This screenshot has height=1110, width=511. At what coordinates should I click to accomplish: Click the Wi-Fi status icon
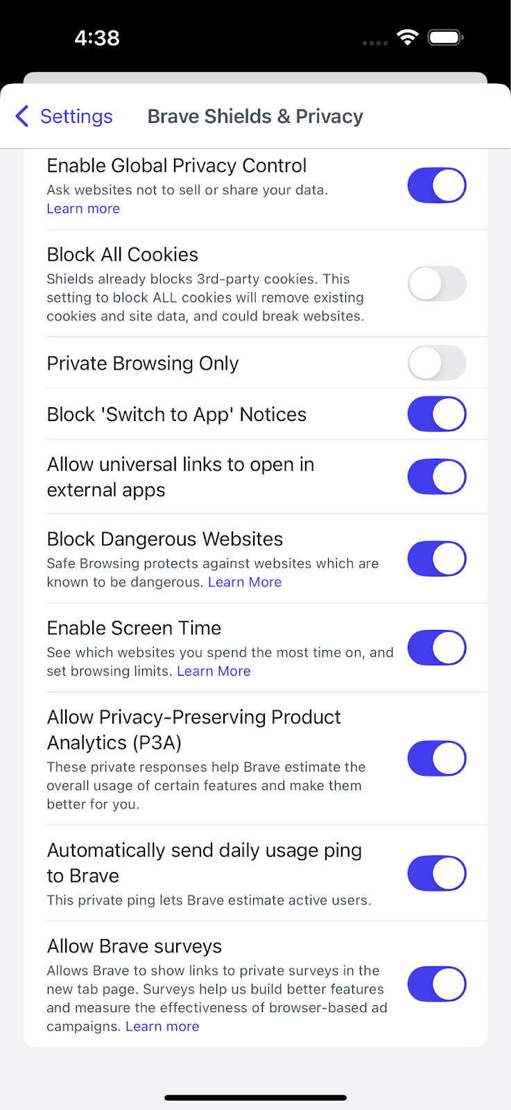408,37
